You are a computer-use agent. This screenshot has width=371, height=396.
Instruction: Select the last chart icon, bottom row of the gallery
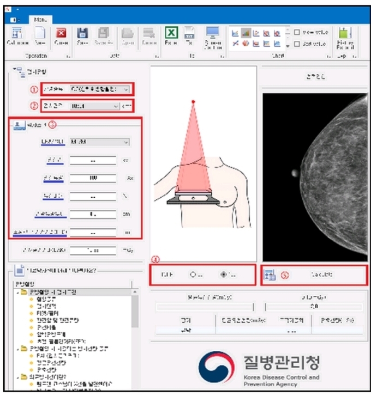(x=277, y=44)
